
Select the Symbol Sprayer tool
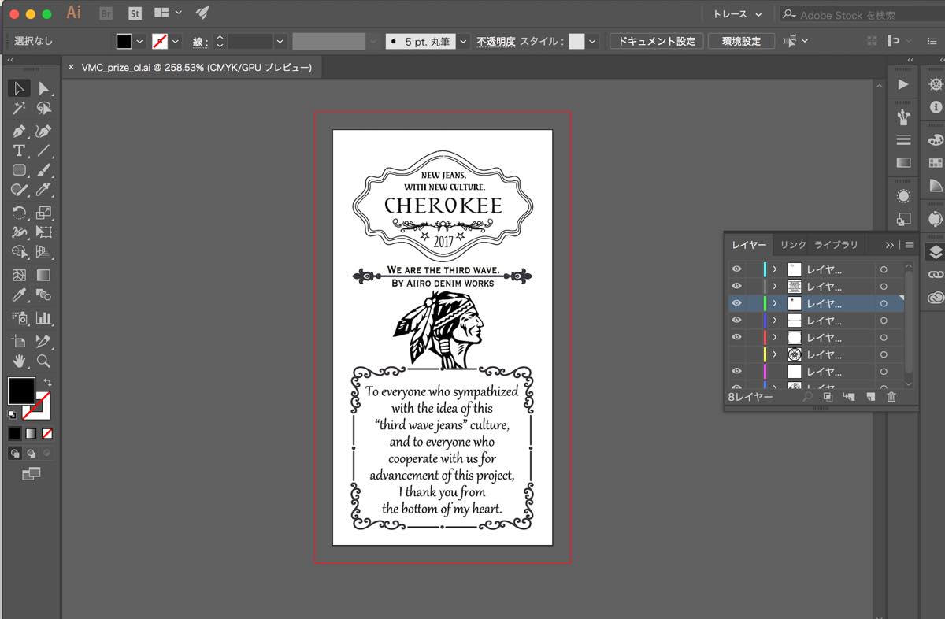coord(19,318)
